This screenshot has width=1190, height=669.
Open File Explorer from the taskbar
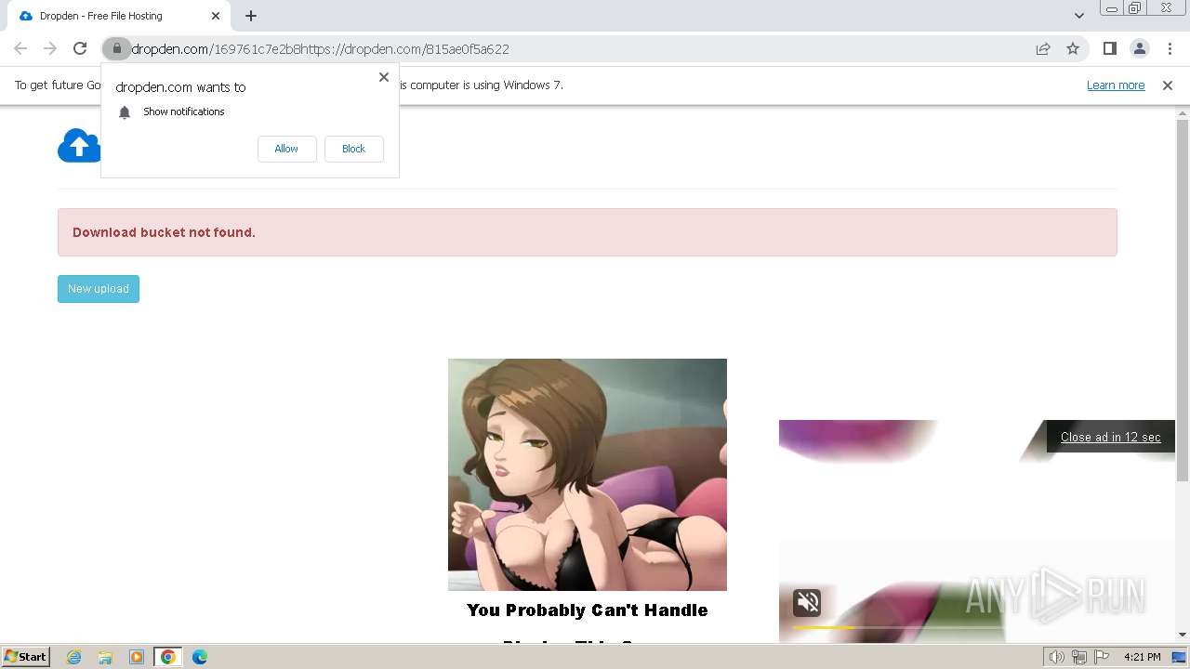pyautogui.click(x=105, y=657)
